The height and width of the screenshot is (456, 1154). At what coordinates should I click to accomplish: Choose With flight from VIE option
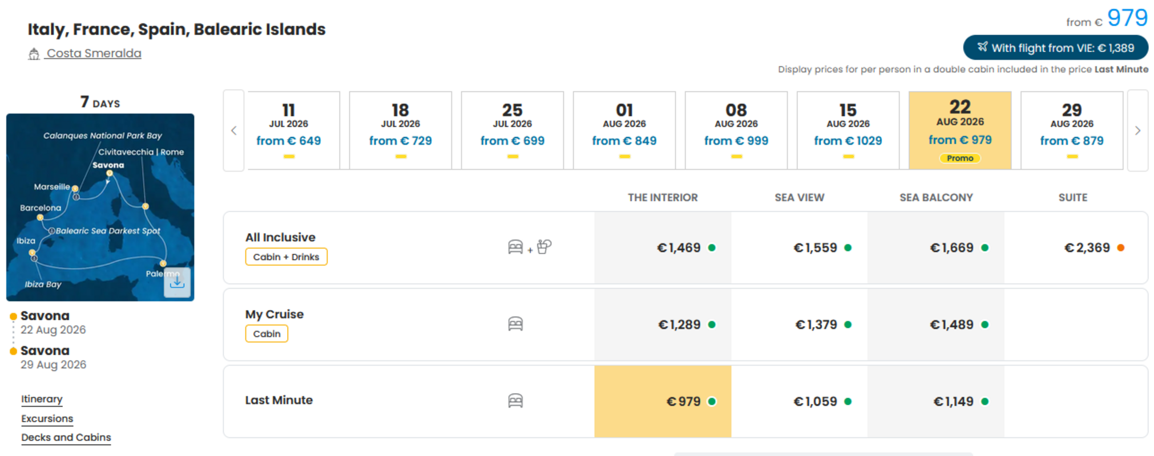tap(1056, 47)
